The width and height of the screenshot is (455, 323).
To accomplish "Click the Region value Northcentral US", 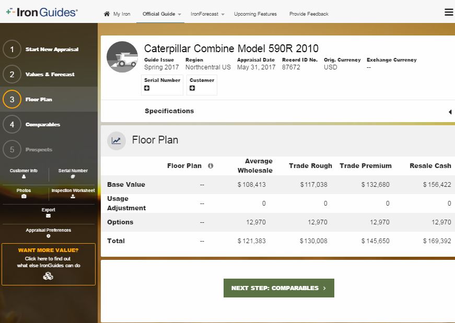I will pos(208,67).
